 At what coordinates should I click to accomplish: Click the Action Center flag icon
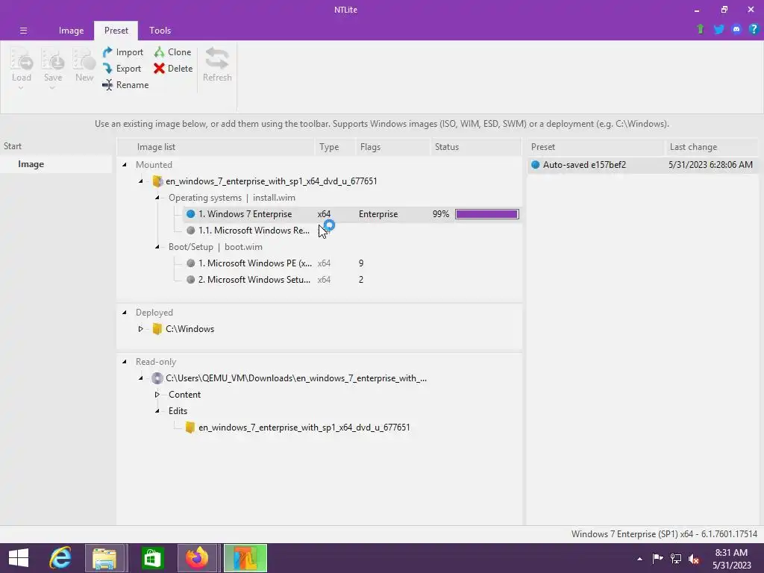[x=657, y=558]
